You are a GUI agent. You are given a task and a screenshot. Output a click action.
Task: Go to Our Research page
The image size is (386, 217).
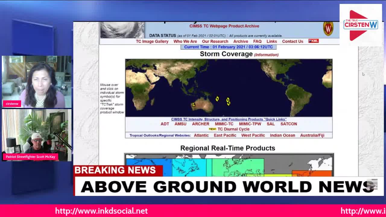215,41
